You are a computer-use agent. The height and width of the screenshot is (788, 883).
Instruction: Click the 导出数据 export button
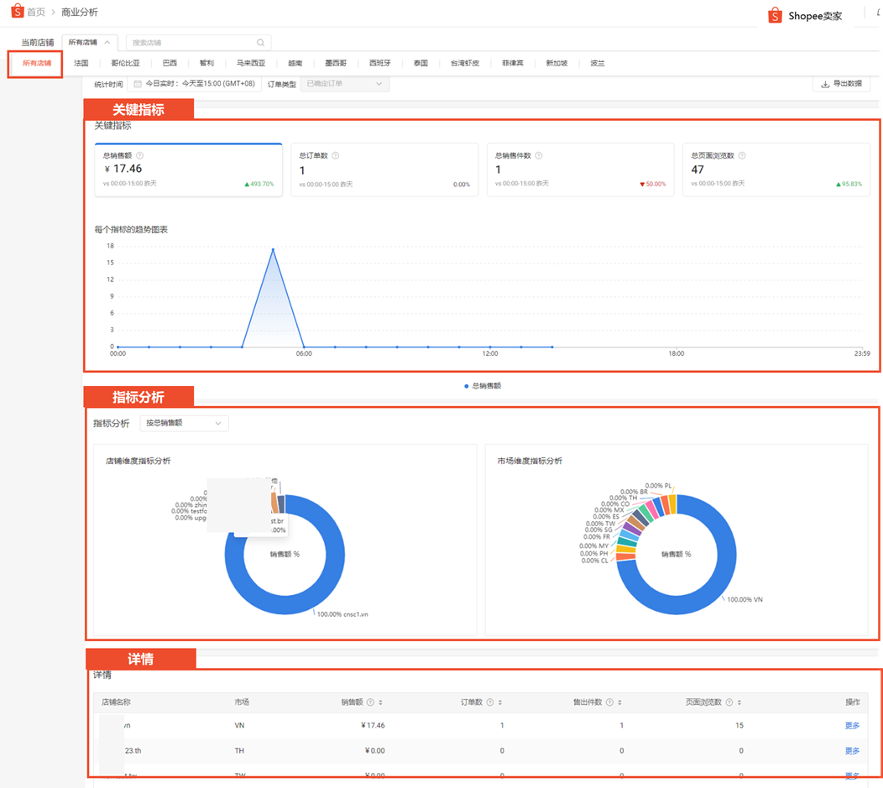coord(841,84)
